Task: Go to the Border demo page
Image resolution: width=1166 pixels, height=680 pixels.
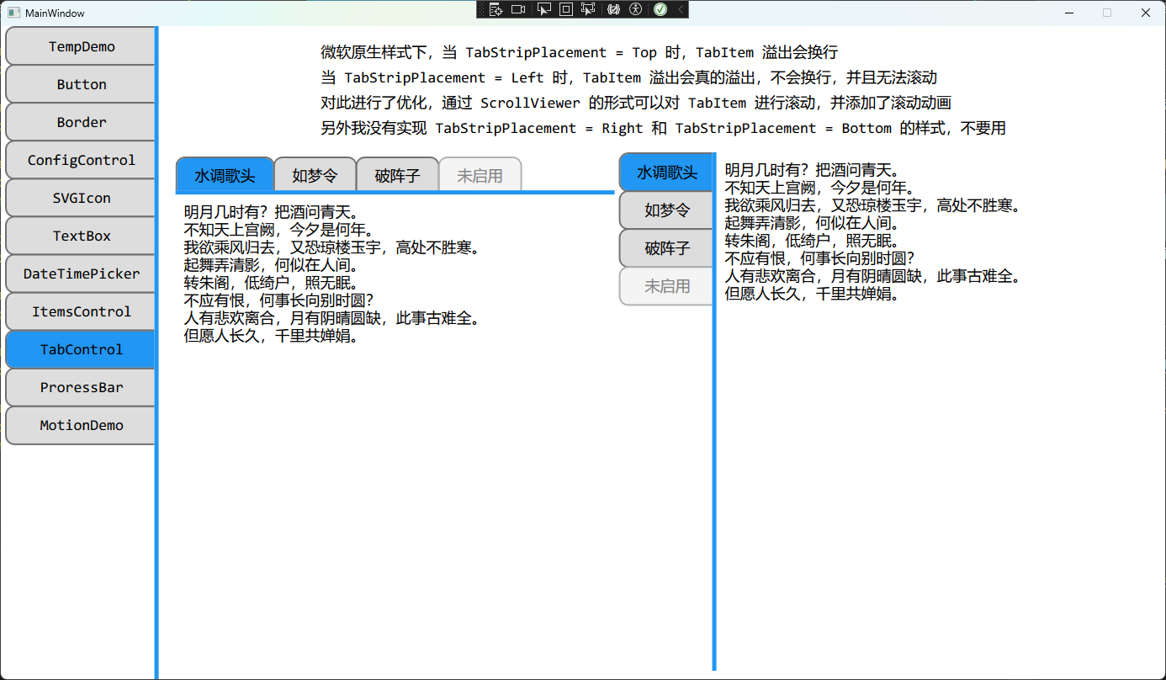Action: pos(81,122)
